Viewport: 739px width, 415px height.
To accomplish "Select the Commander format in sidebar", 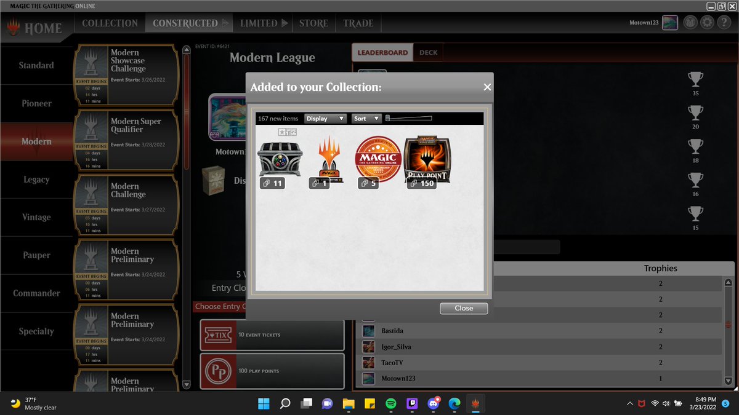I will click(36, 293).
